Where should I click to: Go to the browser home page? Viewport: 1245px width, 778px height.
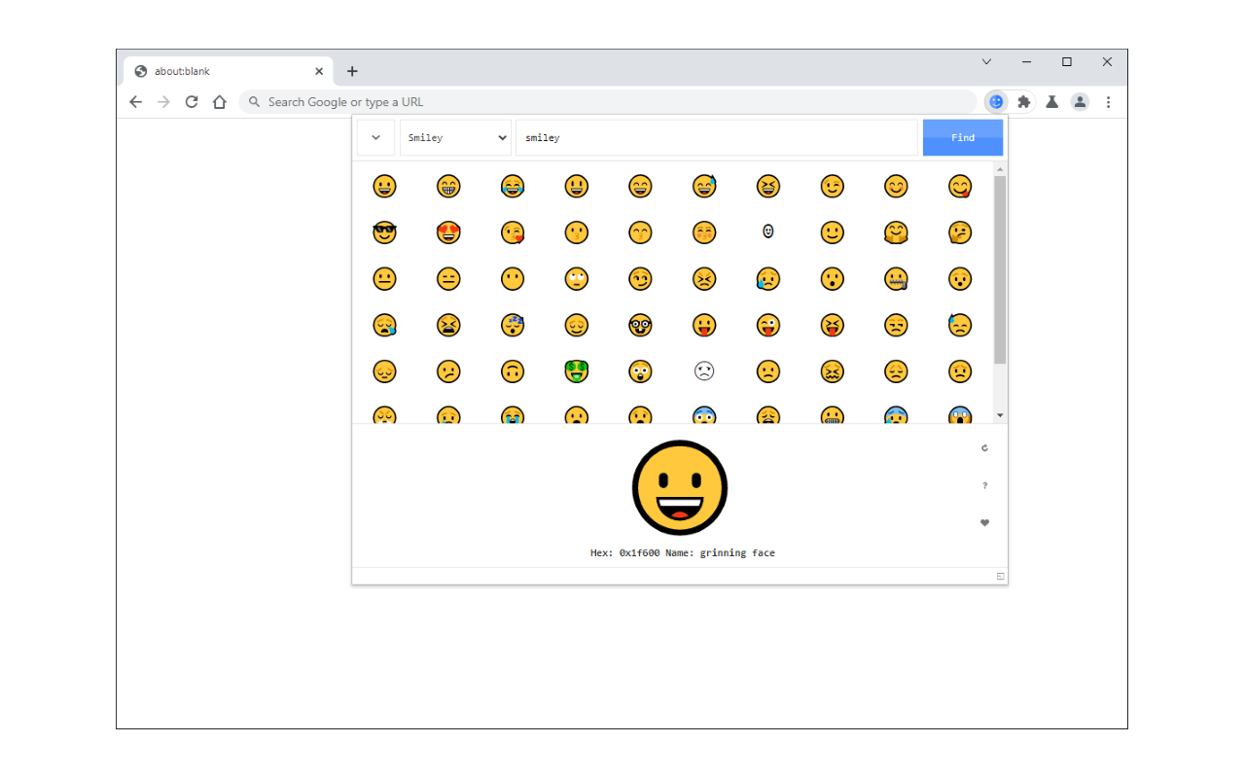[220, 101]
